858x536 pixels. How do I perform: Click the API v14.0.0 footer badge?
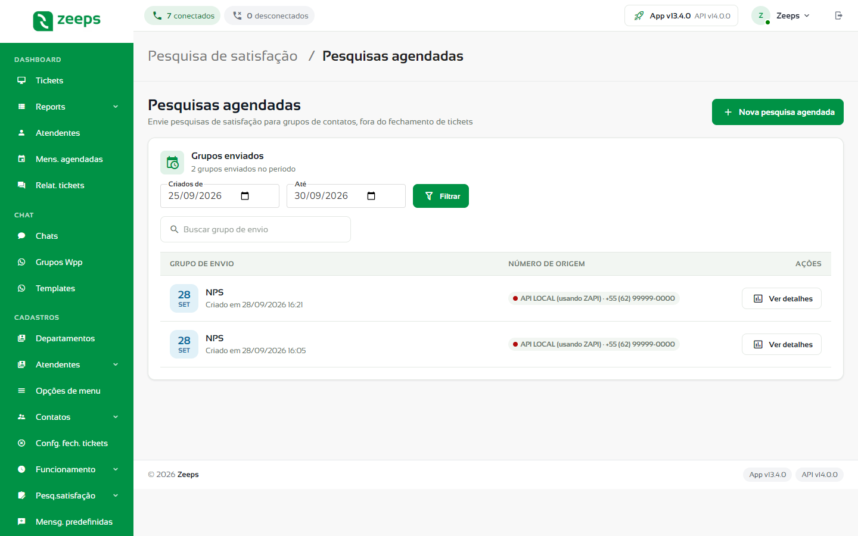(x=819, y=475)
